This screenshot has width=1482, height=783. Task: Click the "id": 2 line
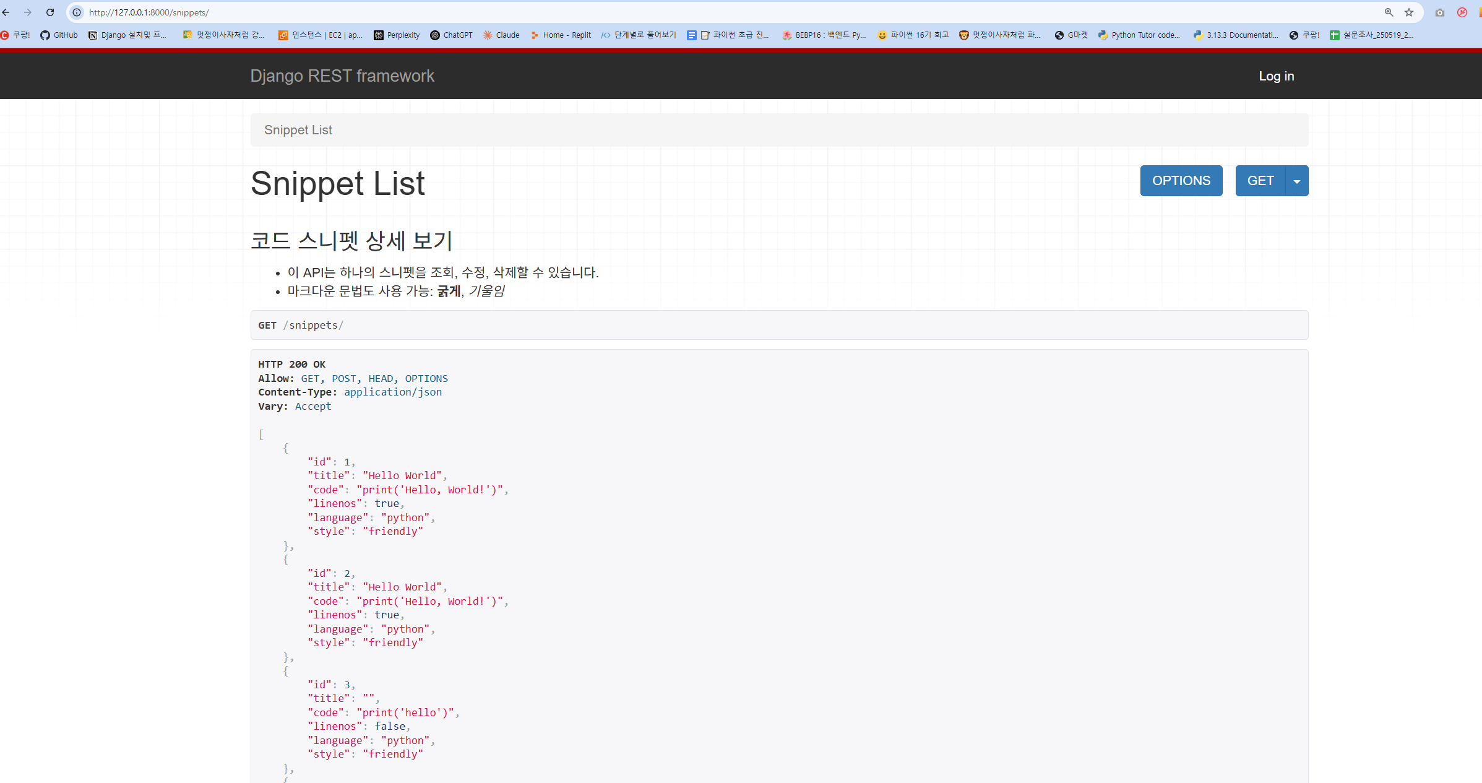[331, 574]
